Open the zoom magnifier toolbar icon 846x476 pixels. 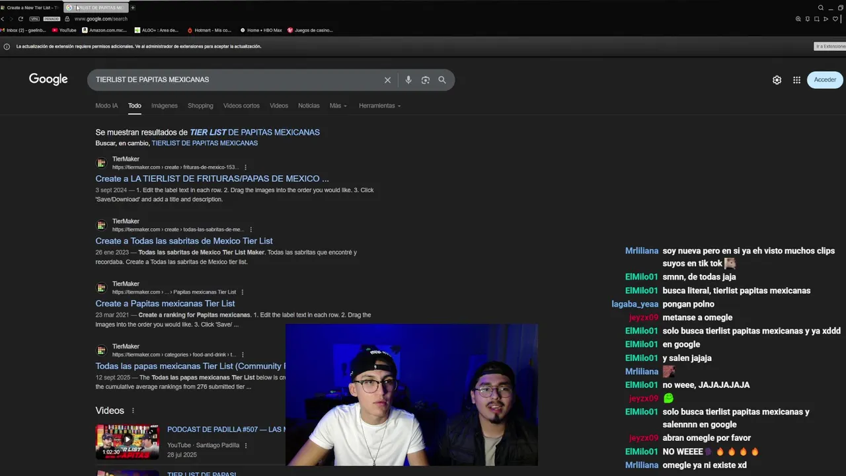click(x=798, y=19)
